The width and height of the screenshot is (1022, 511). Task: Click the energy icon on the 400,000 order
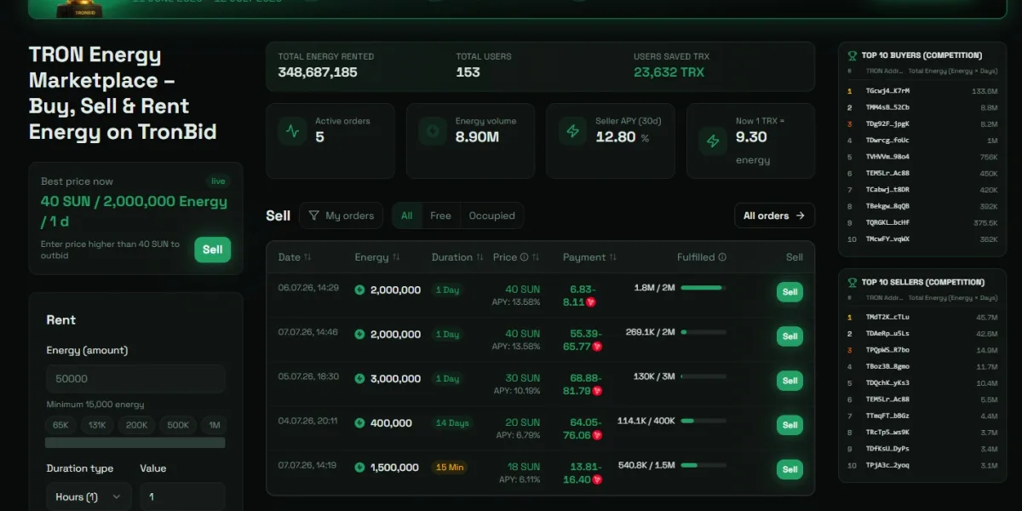[x=359, y=423]
